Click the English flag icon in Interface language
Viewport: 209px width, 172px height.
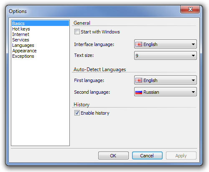(139, 44)
